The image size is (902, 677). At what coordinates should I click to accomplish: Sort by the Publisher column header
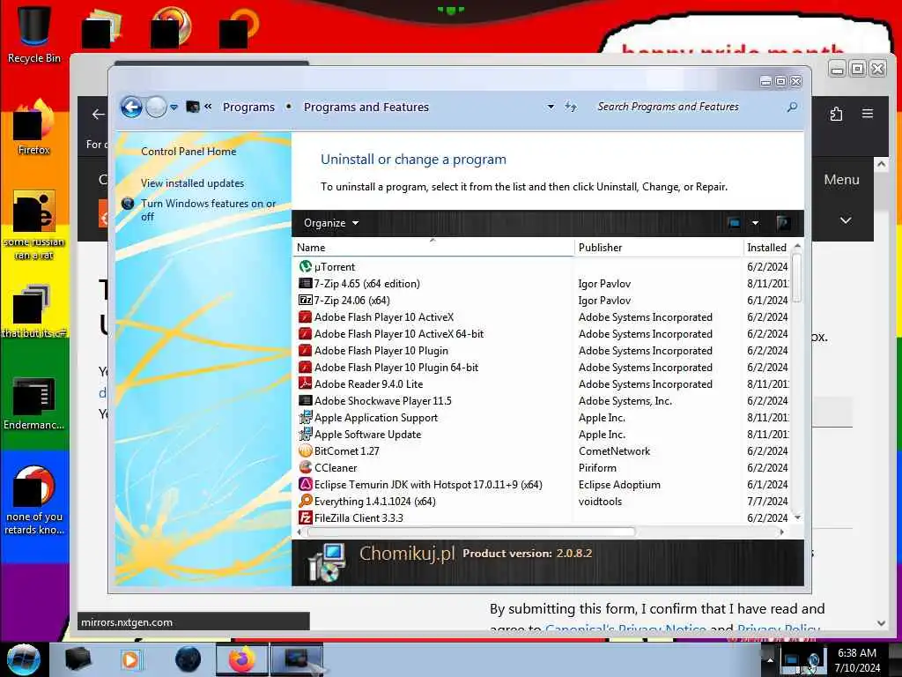[x=659, y=248]
